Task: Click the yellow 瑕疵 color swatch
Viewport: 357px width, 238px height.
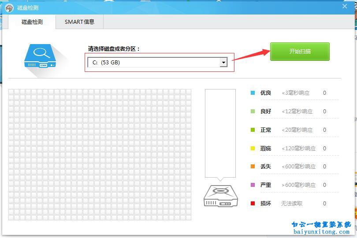Action: point(253,149)
